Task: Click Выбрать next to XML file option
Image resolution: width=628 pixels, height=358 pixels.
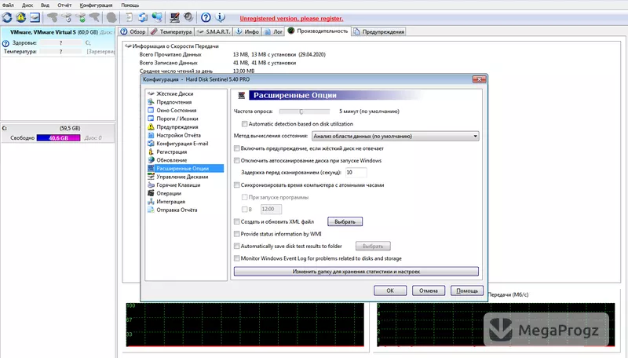Action: 345,221
